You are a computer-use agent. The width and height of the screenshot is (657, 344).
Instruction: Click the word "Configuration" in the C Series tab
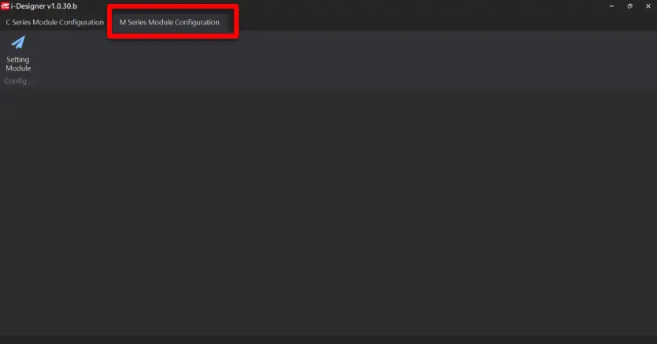click(80, 22)
